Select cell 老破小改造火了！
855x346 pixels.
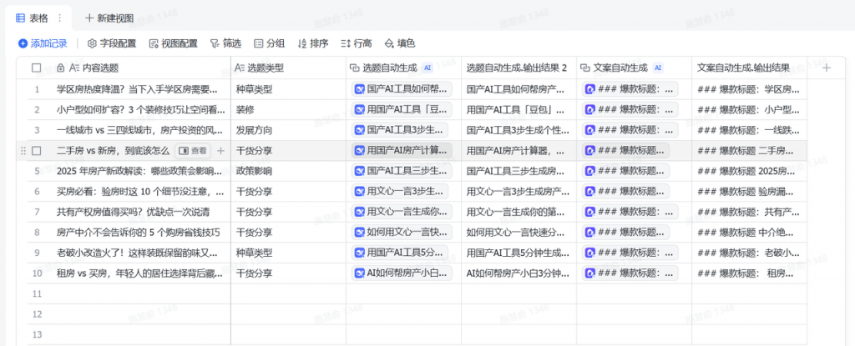[x=142, y=253]
